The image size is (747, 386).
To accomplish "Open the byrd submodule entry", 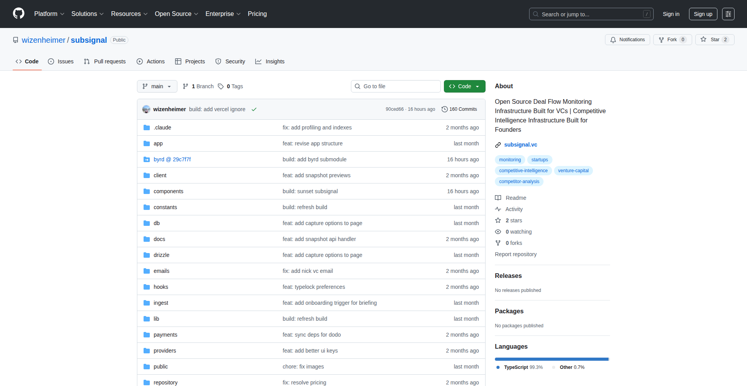I will [x=172, y=159].
